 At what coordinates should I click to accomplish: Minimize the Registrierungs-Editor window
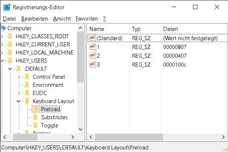174,7
